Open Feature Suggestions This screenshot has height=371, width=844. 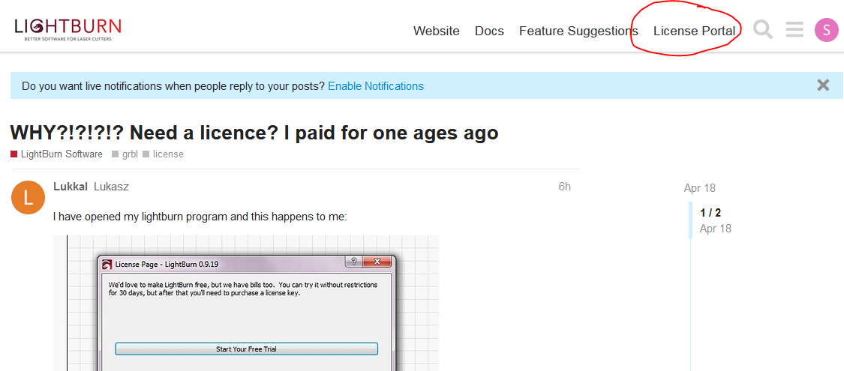[x=578, y=31]
